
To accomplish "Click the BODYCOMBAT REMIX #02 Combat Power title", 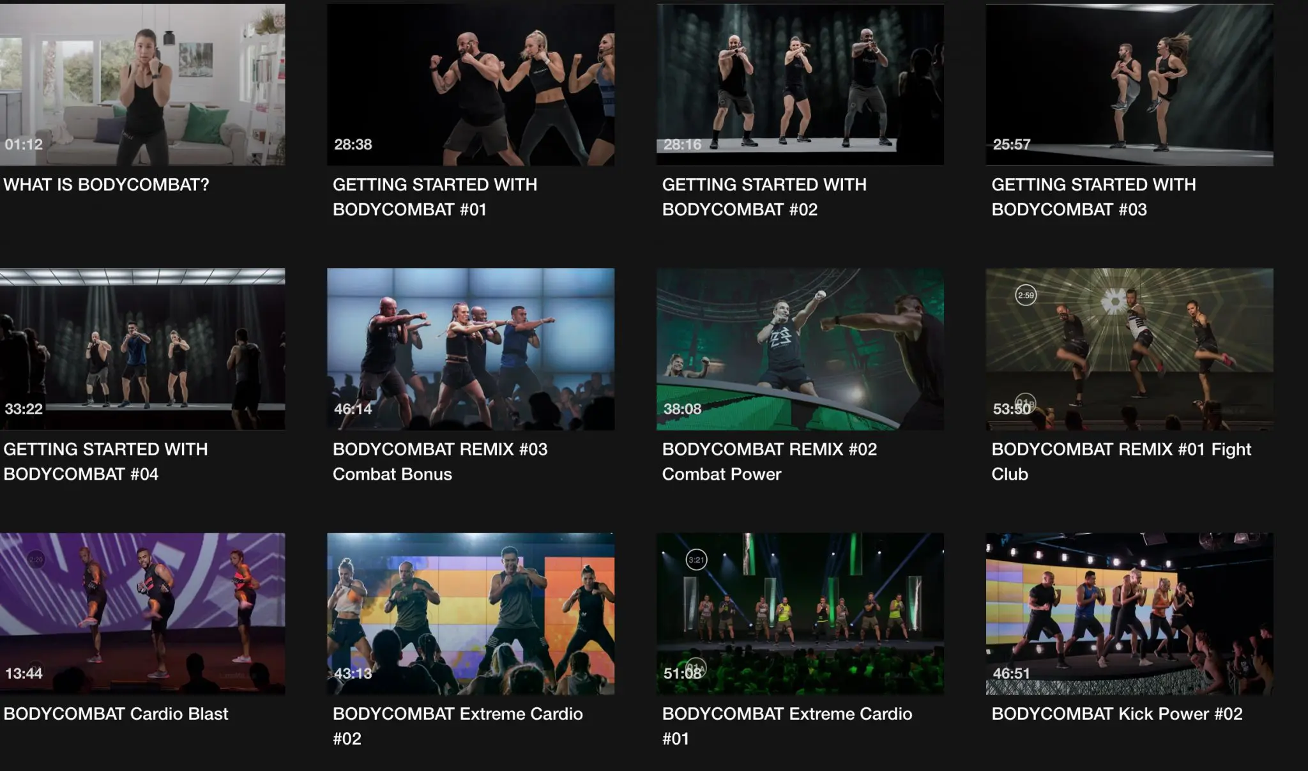I will coord(770,461).
